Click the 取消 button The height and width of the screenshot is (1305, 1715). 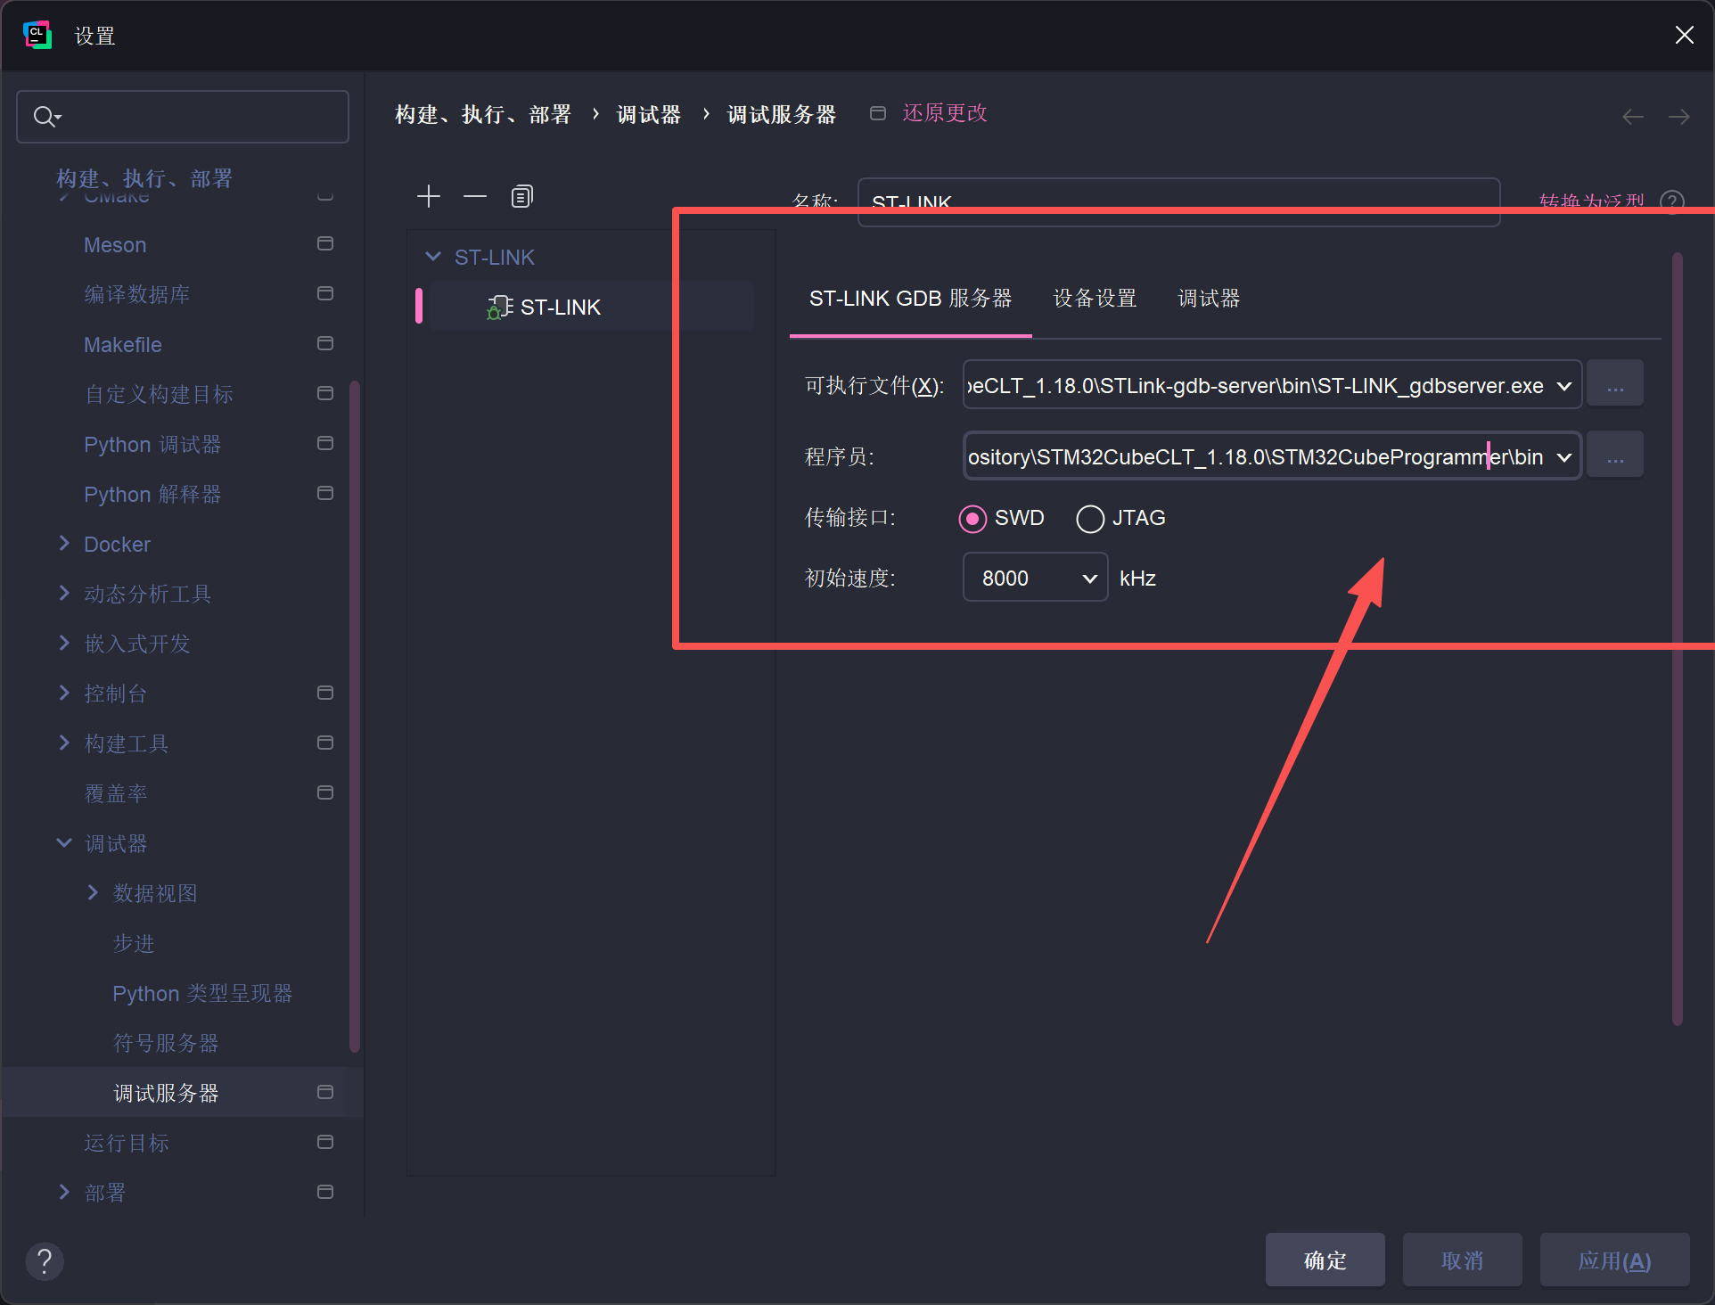point(1463,1260)
